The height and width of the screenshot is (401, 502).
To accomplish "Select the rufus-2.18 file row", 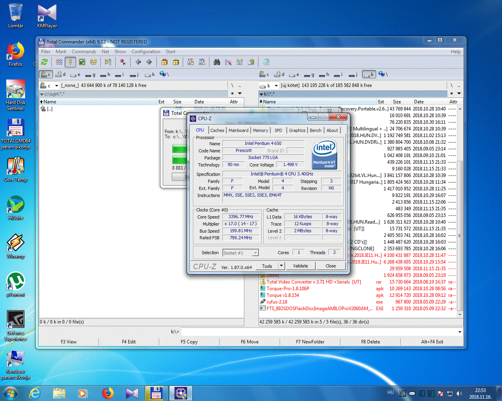I will 358,302.
